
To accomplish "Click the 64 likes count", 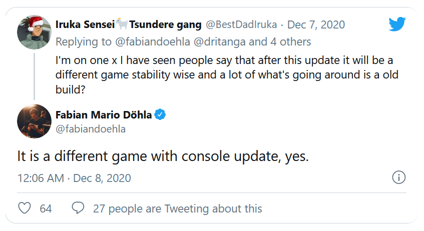I will point(46,208).
